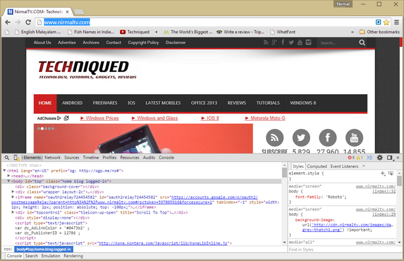Open the WINDOWS 8 menu item
The height and width of the screenshot is (261, 404).
(303, 103)
